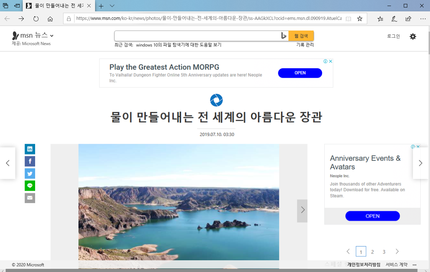430x272 pixels.
Task: Select page 1 in pager
Action: (x=361, y=251)
